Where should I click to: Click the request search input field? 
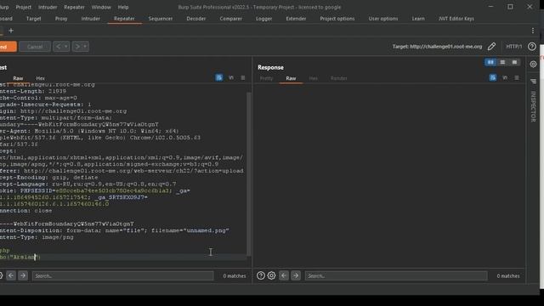pos(122,275)
